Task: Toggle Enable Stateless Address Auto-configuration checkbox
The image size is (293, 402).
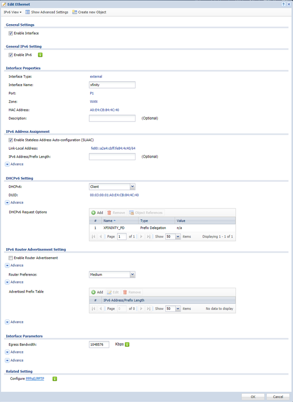Action: [x=11, y=140]
